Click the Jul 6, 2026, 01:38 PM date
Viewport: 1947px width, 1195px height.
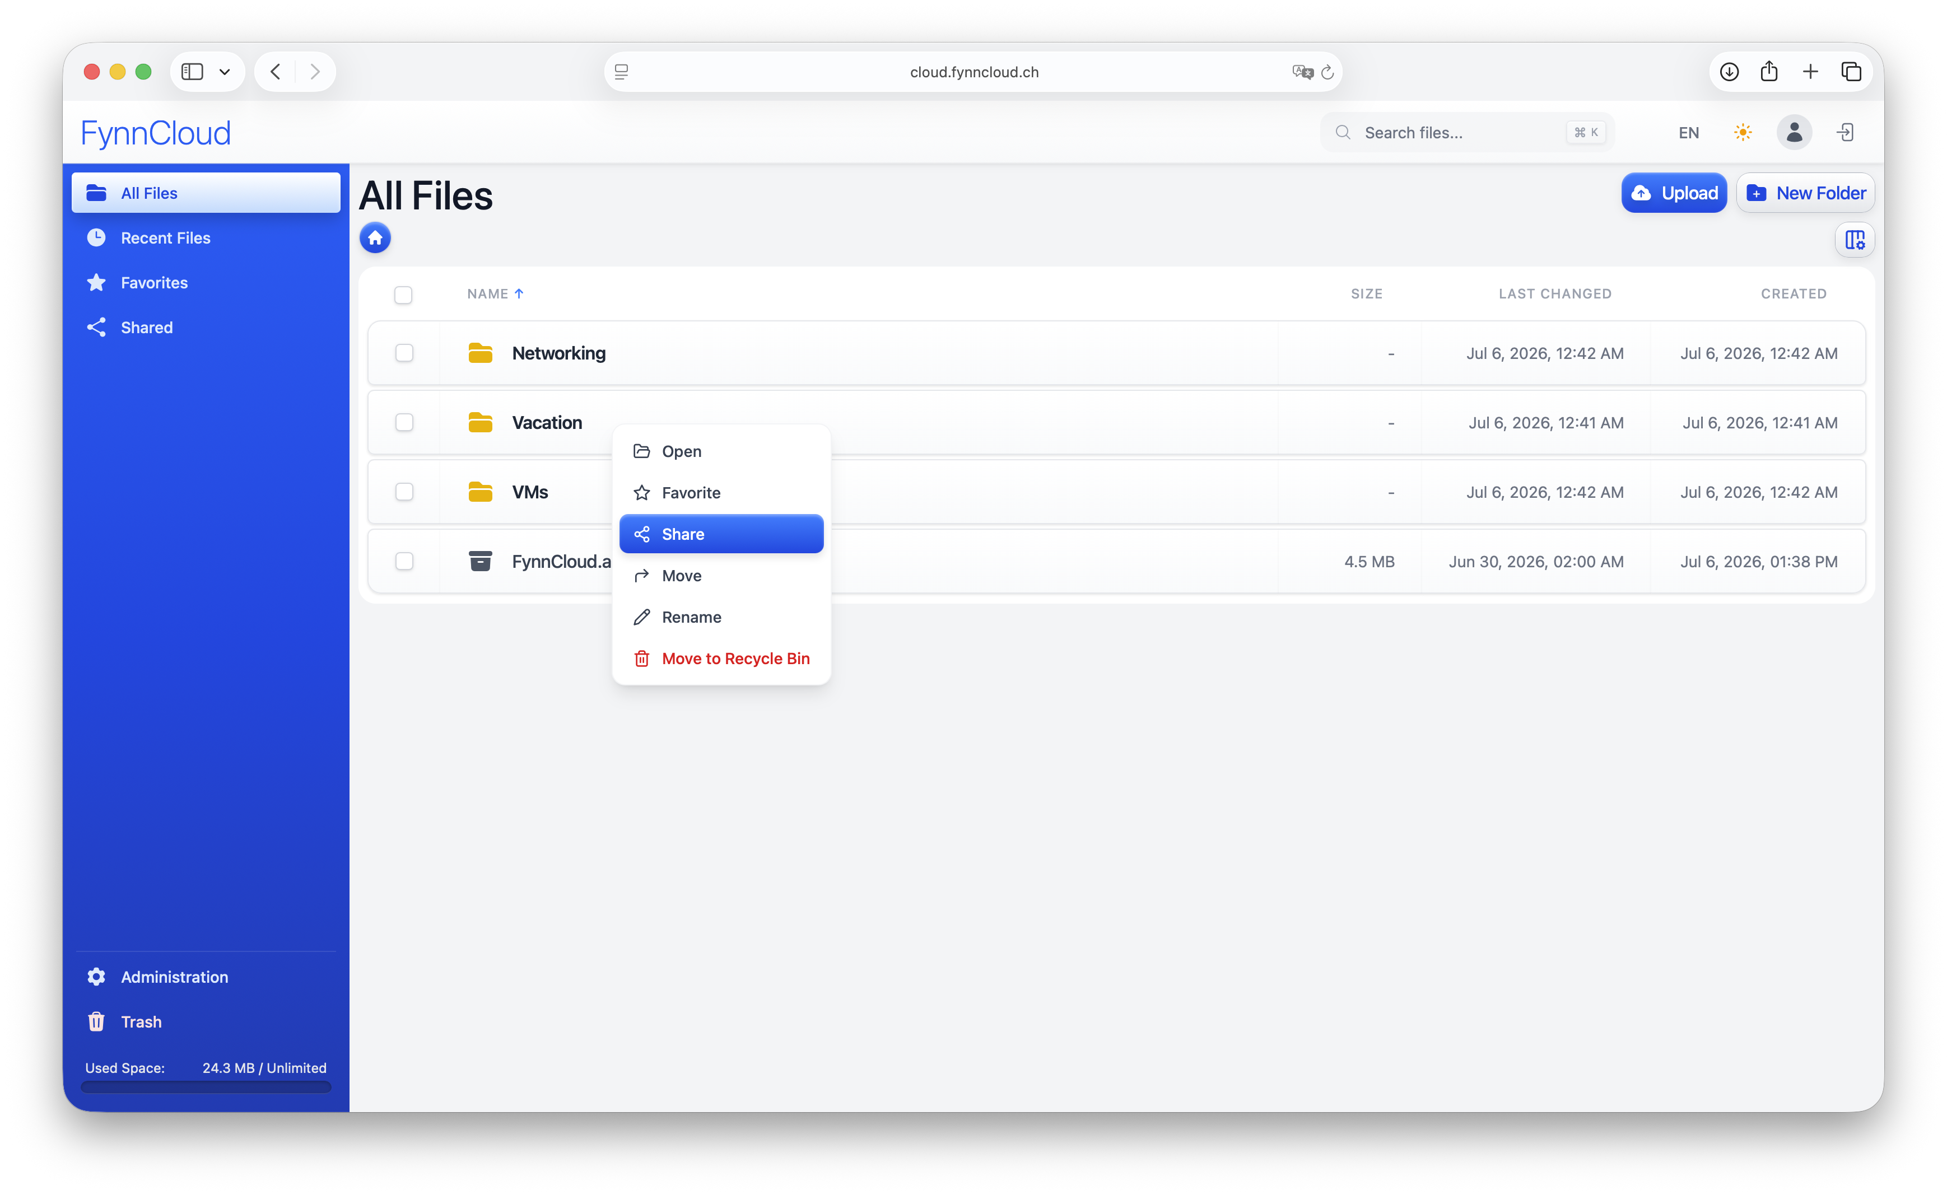click(x=1758, y=561)
